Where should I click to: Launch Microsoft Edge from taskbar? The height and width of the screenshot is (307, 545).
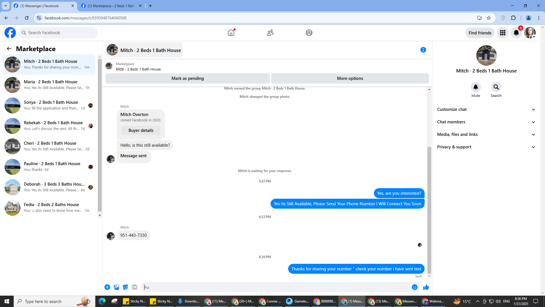click(102, 301)
